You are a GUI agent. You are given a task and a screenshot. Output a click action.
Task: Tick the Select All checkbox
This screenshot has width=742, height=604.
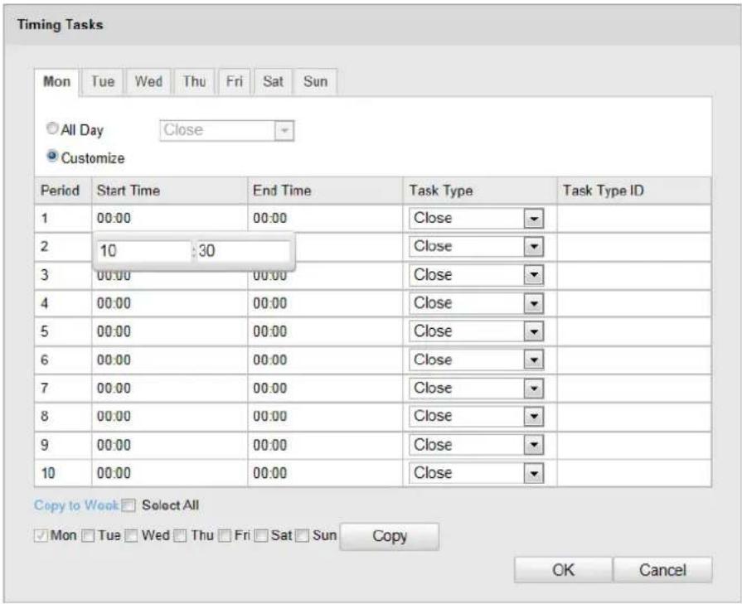pyautogui.click(x=129, y=505)
